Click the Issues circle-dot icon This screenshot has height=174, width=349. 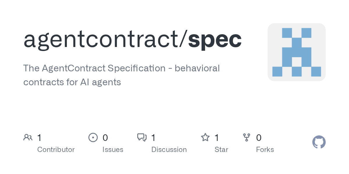[x=93, y=137]
